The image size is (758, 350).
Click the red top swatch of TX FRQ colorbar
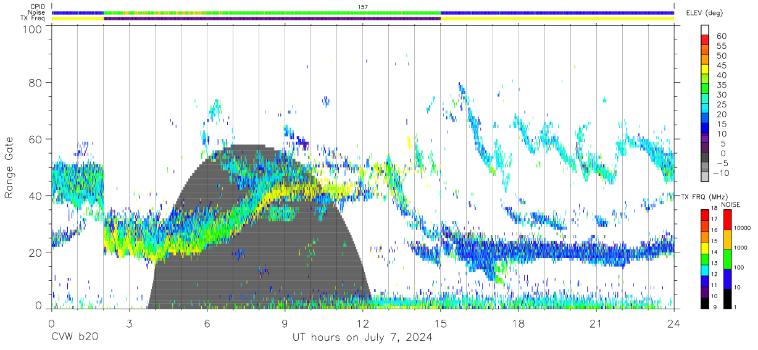[x=704, y=215]
